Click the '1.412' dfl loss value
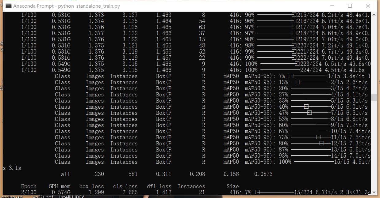The width and height of the screenshot is (380, 198). coord(164,192)
